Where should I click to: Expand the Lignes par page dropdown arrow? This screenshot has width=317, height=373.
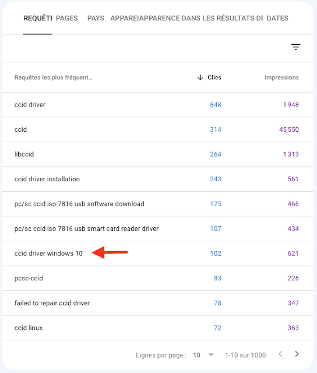pyautogui.click(x=211, y=355)
